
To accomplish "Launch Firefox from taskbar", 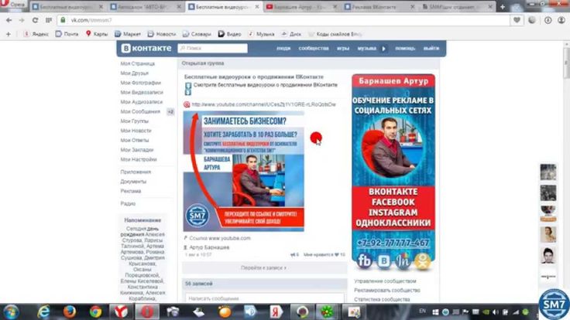I will pyautogui.click(x=70, y=311).
